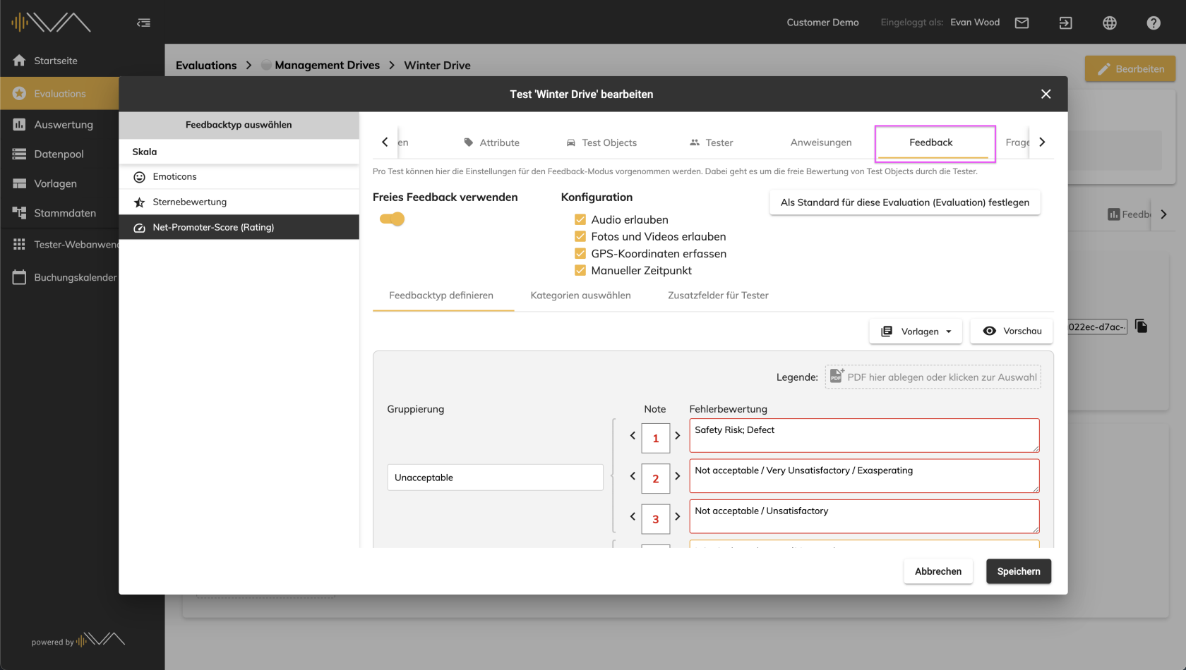Screen dimensions: 1186x670
Task: Click the Note 2 value box
Action: click(655, 479)
